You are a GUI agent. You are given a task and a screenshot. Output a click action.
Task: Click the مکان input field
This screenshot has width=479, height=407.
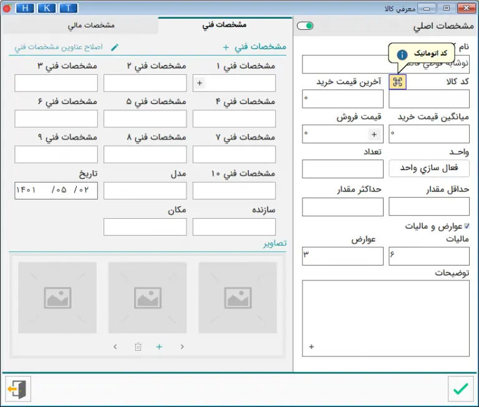click(x=145, y=226)
